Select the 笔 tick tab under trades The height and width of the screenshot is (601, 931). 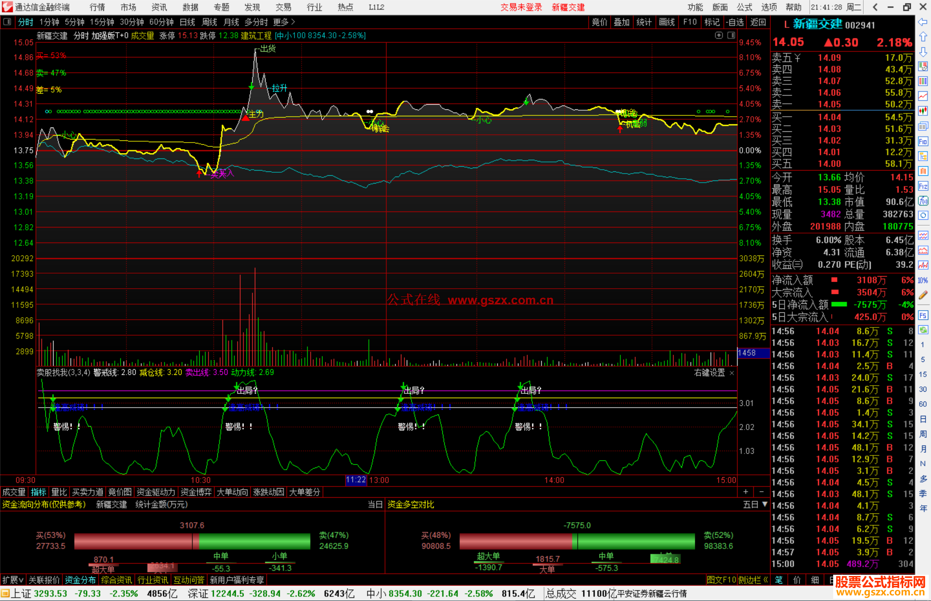point(778,580)
